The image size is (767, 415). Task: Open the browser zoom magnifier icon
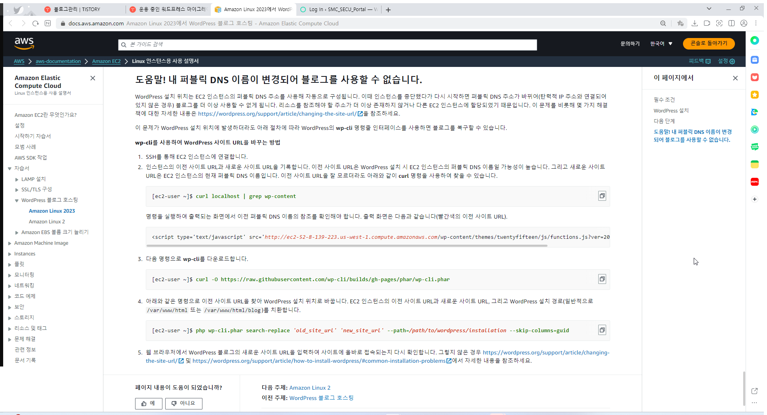[x=663, y=23]
